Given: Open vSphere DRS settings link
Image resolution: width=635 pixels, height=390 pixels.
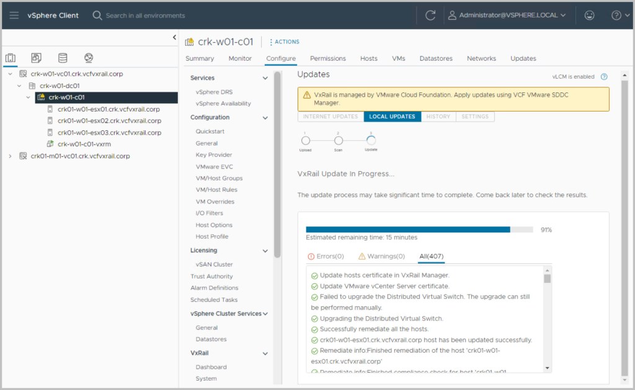Looking at the screenshot, I should tap(214, 92).
